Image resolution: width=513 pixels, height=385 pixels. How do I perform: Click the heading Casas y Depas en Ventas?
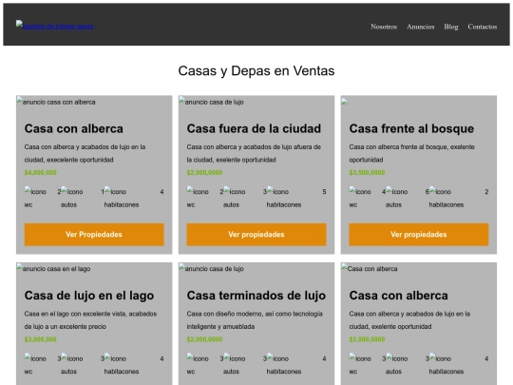[256, 70]
